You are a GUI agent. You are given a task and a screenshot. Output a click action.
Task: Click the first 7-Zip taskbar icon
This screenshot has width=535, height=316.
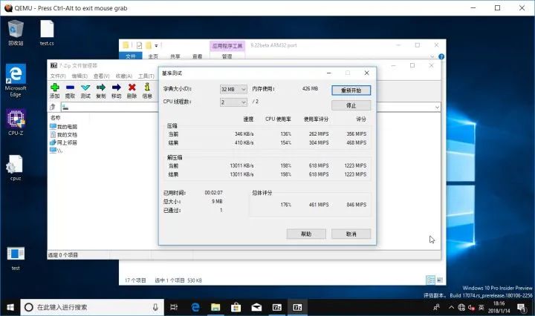coord(276,308)
